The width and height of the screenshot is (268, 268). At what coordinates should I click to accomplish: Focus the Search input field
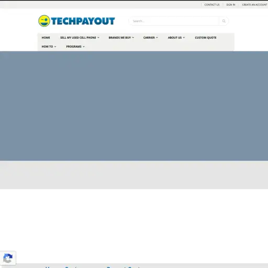(x=174, y=21)
